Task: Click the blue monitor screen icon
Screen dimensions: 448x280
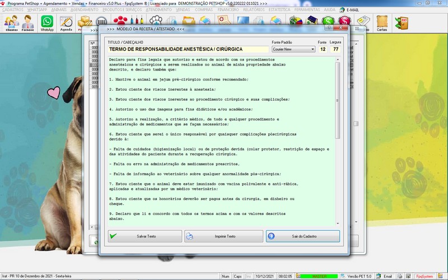Action: point(243,21)
